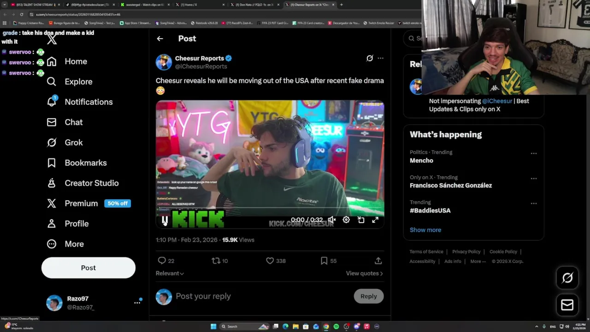Open the Cookie Policy footer link
The width and height of the screenshot is (590, 332).
point(503,252)
